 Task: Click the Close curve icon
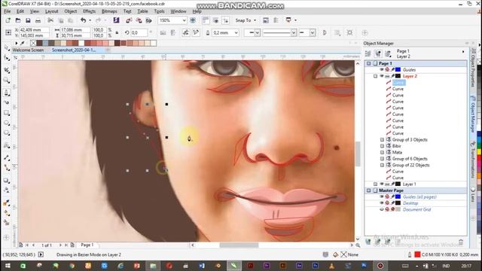(x=325, y=33)
